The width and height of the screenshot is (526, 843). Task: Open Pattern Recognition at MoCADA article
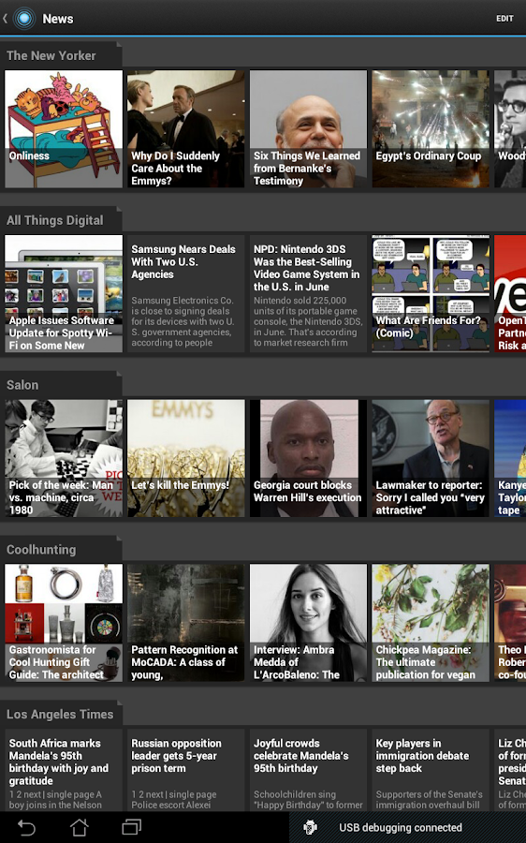(x=186, y=623)
